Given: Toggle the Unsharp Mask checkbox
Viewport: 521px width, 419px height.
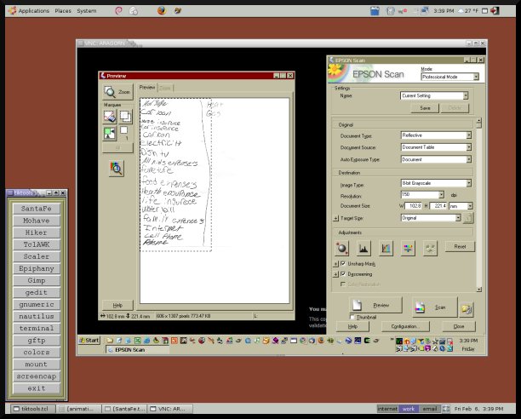Looking at the screenshot, I should click(343, 263).
